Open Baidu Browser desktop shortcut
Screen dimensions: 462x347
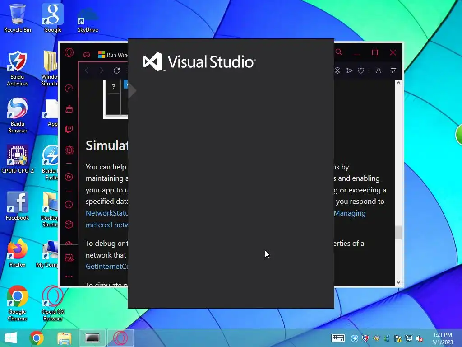click(x=18, y=115)
